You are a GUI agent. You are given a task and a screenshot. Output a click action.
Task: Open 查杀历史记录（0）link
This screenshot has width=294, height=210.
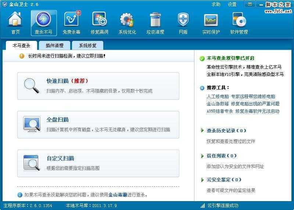pos(226,130)
